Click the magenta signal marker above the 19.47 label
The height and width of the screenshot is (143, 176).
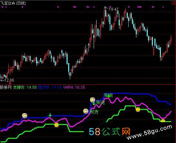[110, 7]
